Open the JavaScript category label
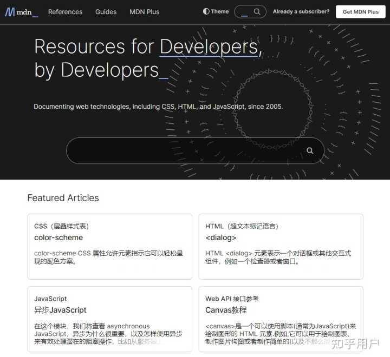Viewport: 390px width, 357px height. [x=50, y=299]
